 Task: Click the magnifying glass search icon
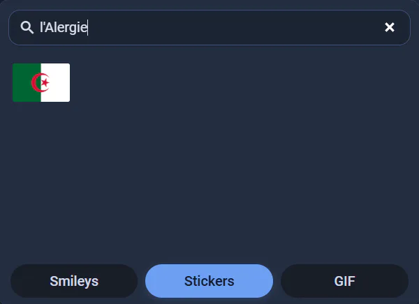[27, 27]
